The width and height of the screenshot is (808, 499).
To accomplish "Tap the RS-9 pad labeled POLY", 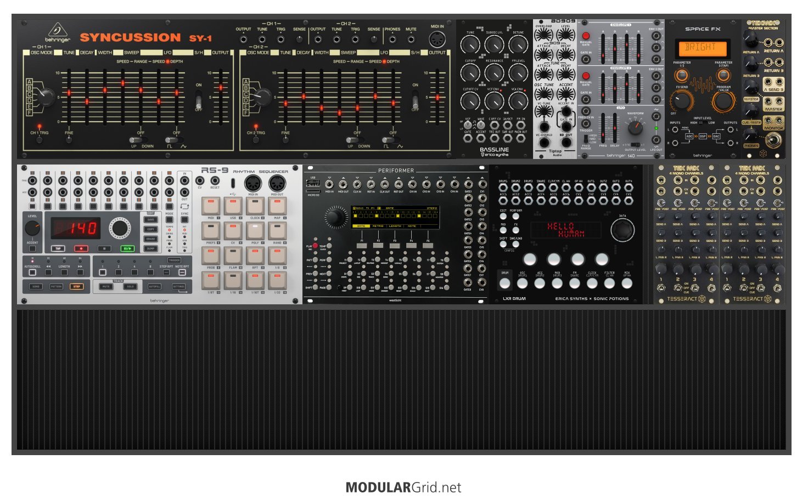I will (255, 230).
